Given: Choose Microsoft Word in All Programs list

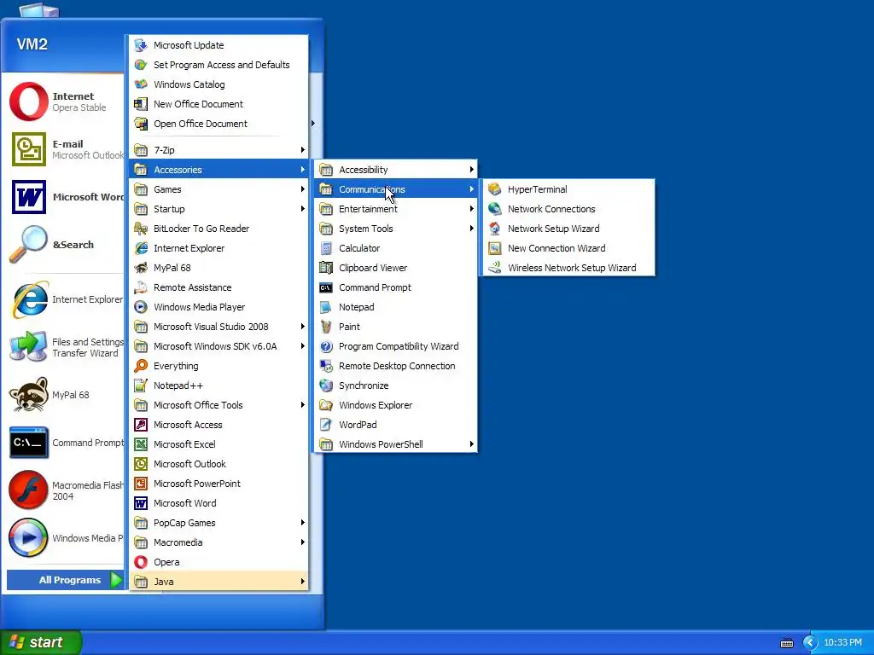Looking at the screenshot, I should pos(218,503).
